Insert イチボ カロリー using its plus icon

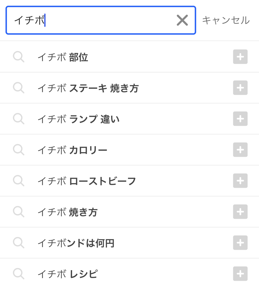(240, 150)
